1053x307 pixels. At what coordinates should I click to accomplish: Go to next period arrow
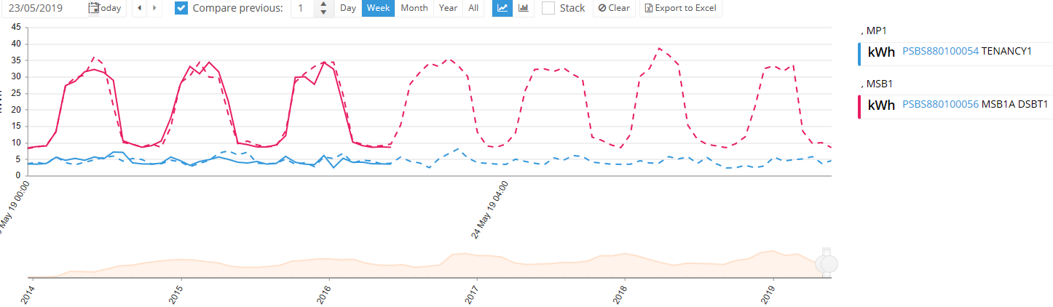coord(154,8)
